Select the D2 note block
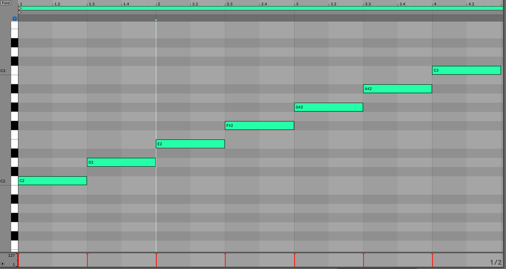This screenshot has height=269, width=506. coord(121,162)
